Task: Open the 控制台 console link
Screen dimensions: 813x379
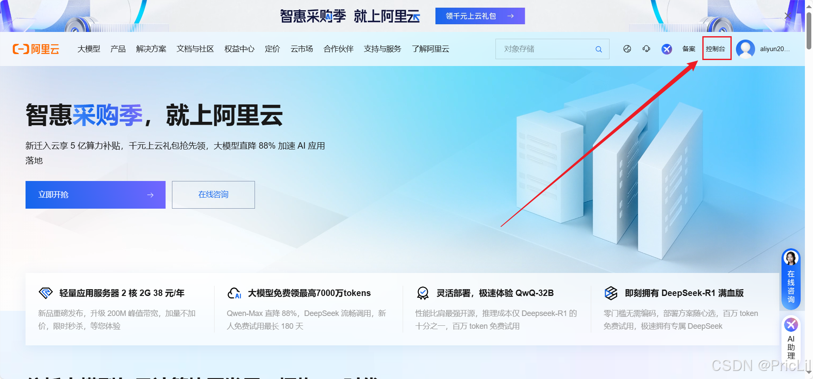Action: click(716, 49)
